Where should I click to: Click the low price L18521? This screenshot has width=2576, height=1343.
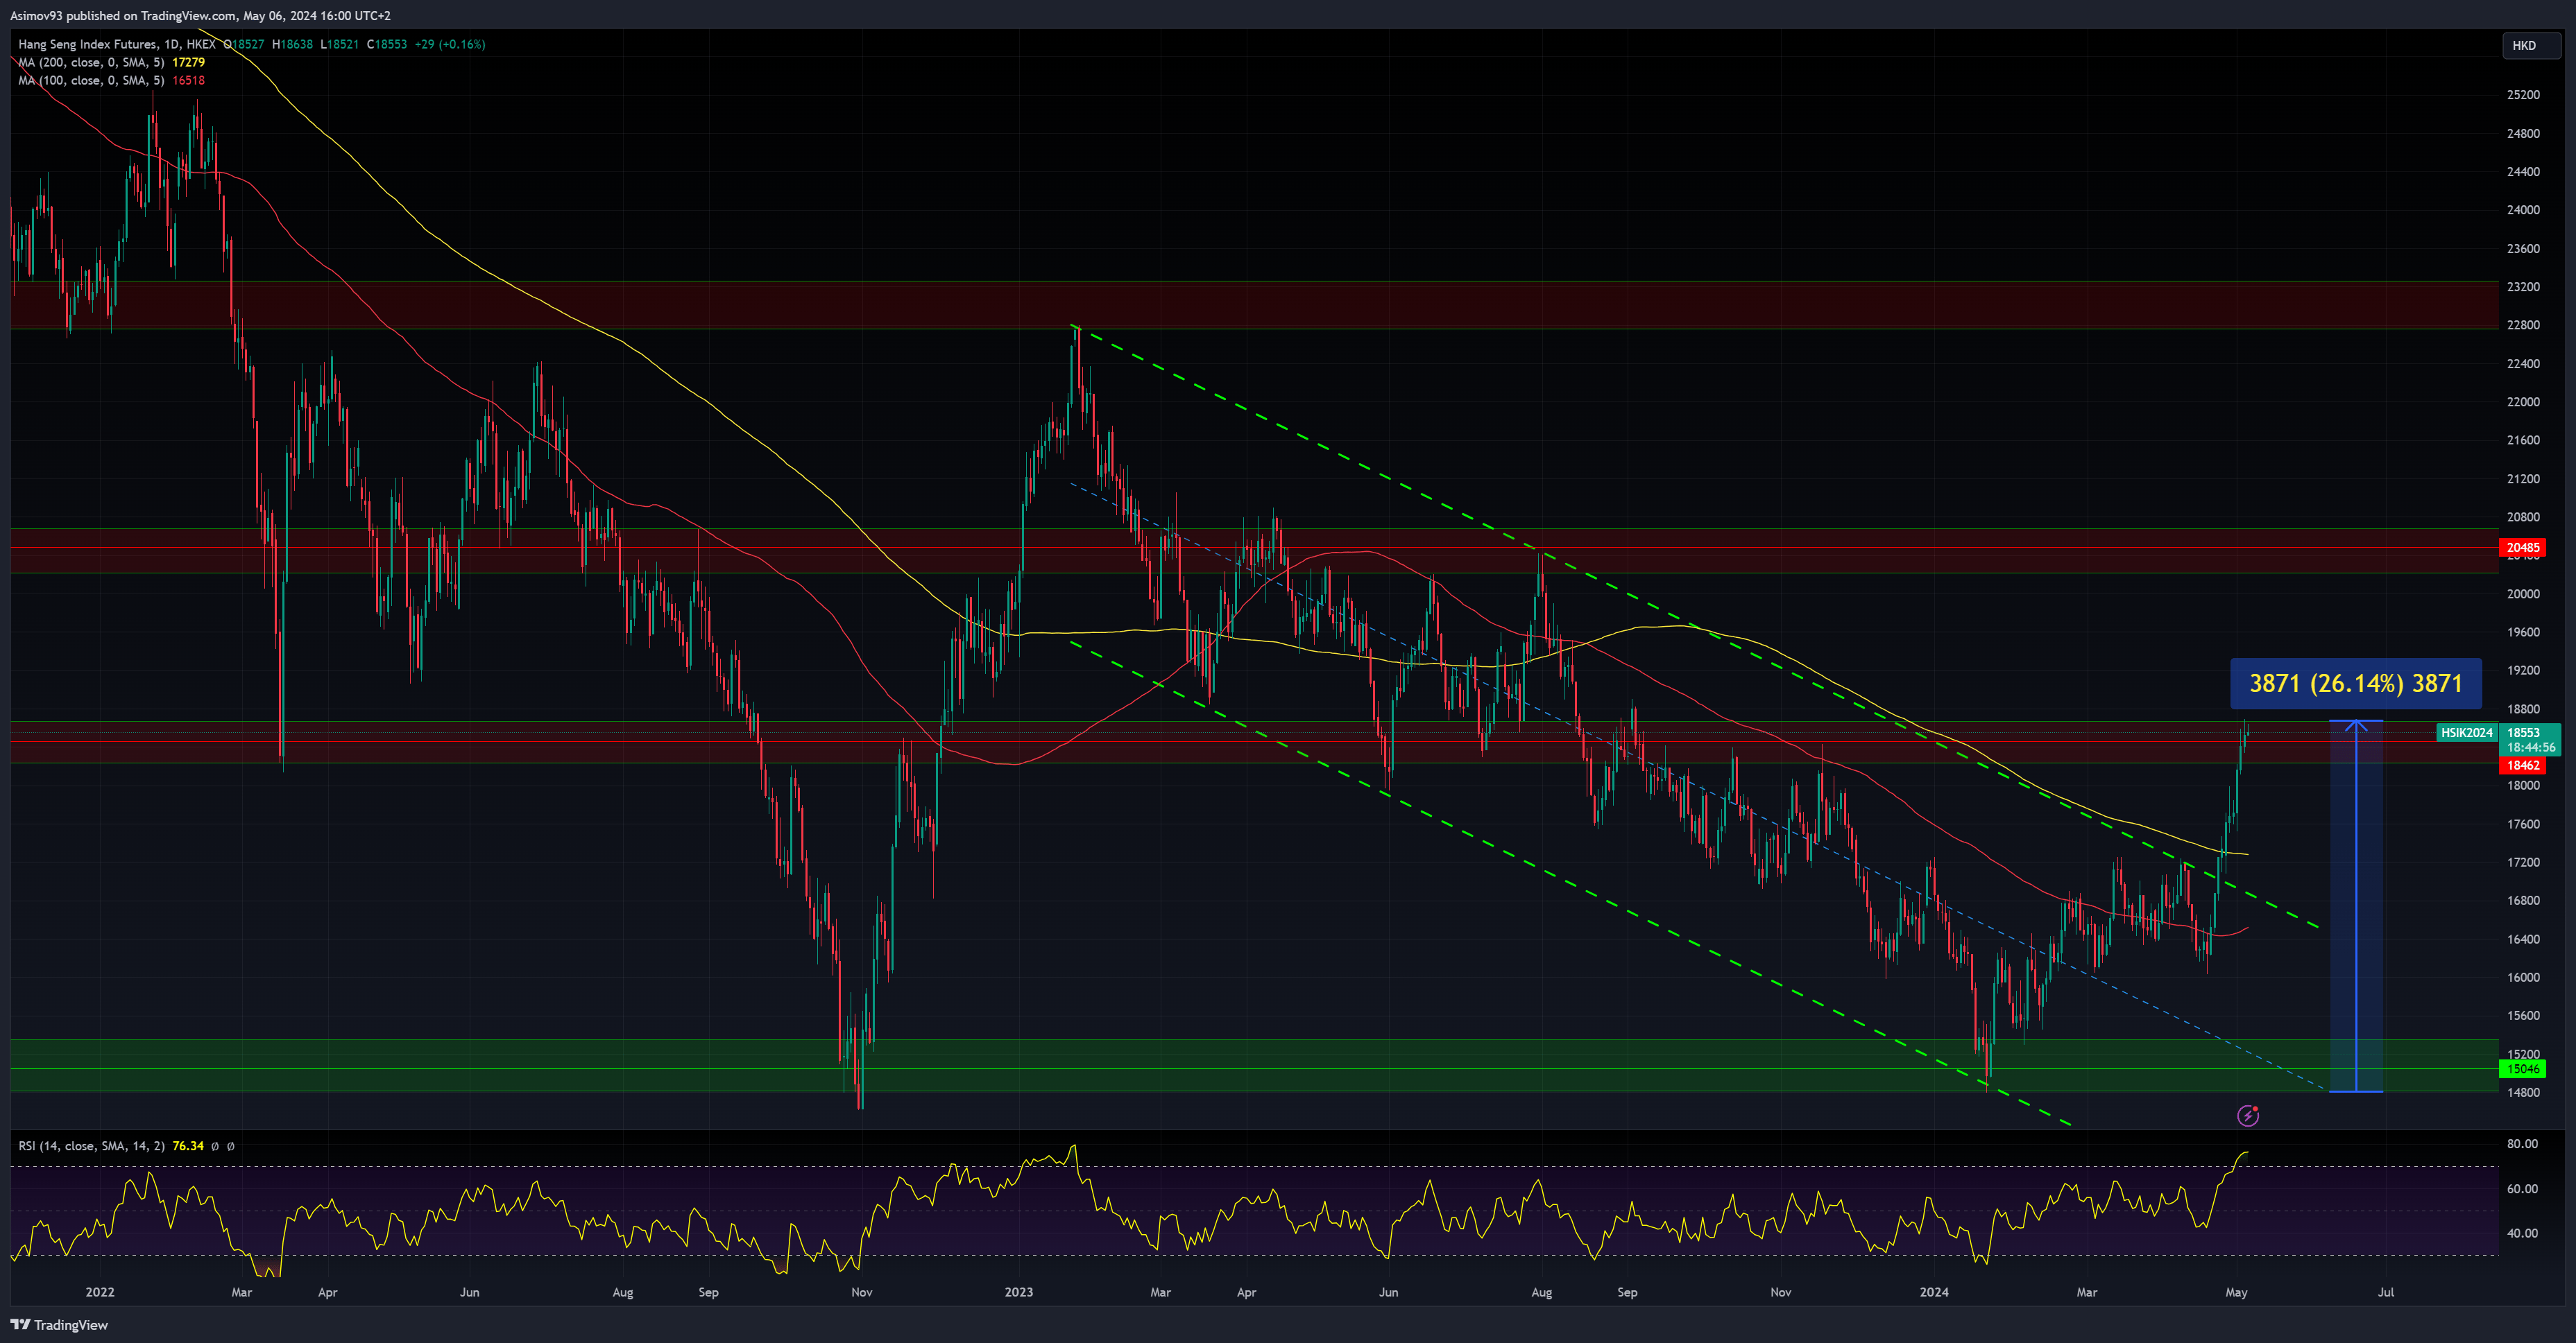click(x=339, y=44)
